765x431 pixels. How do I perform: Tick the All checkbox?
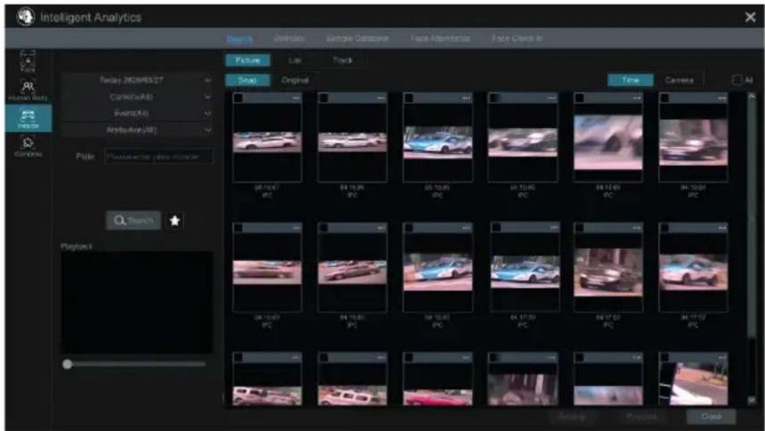tap(737, 81)
